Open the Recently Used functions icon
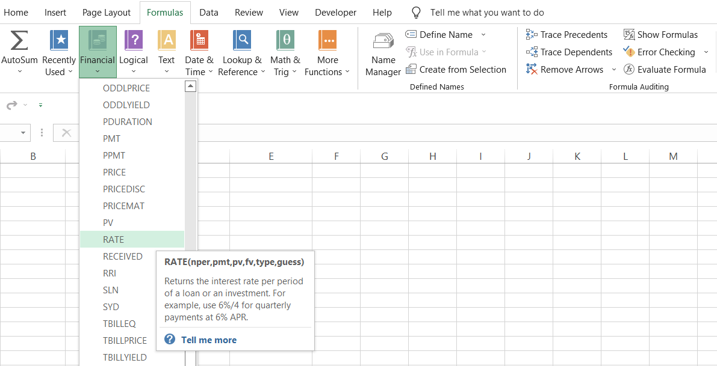Image resolution: width=717 pixels, height=366 pixels. (x=59, y=41)
